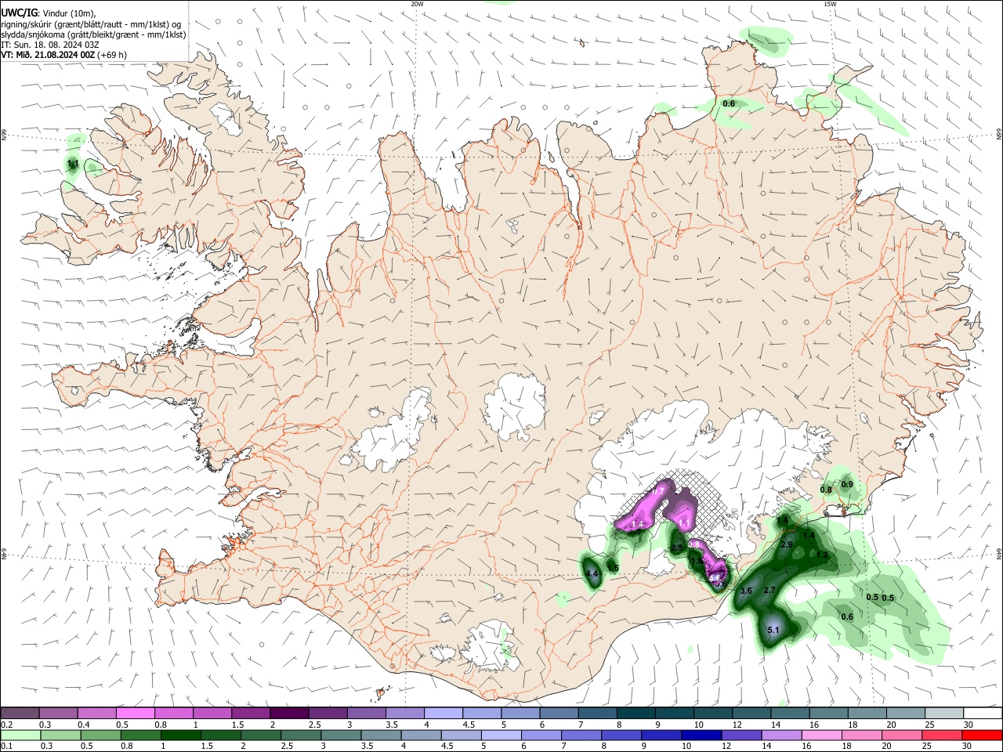1003x752 pixels.
Task: Click the 20W longitude label
Action: coord(418,4)
